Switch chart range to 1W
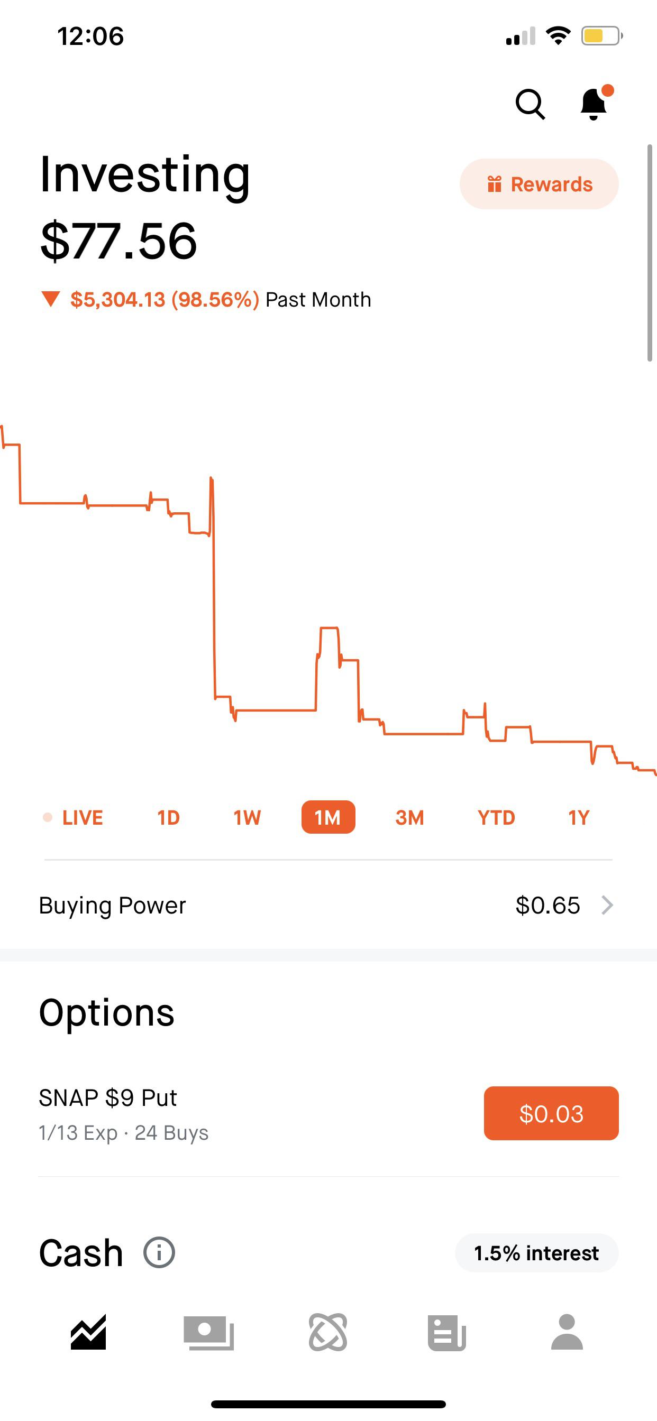The image size is (657, 1421). [247, 817]
